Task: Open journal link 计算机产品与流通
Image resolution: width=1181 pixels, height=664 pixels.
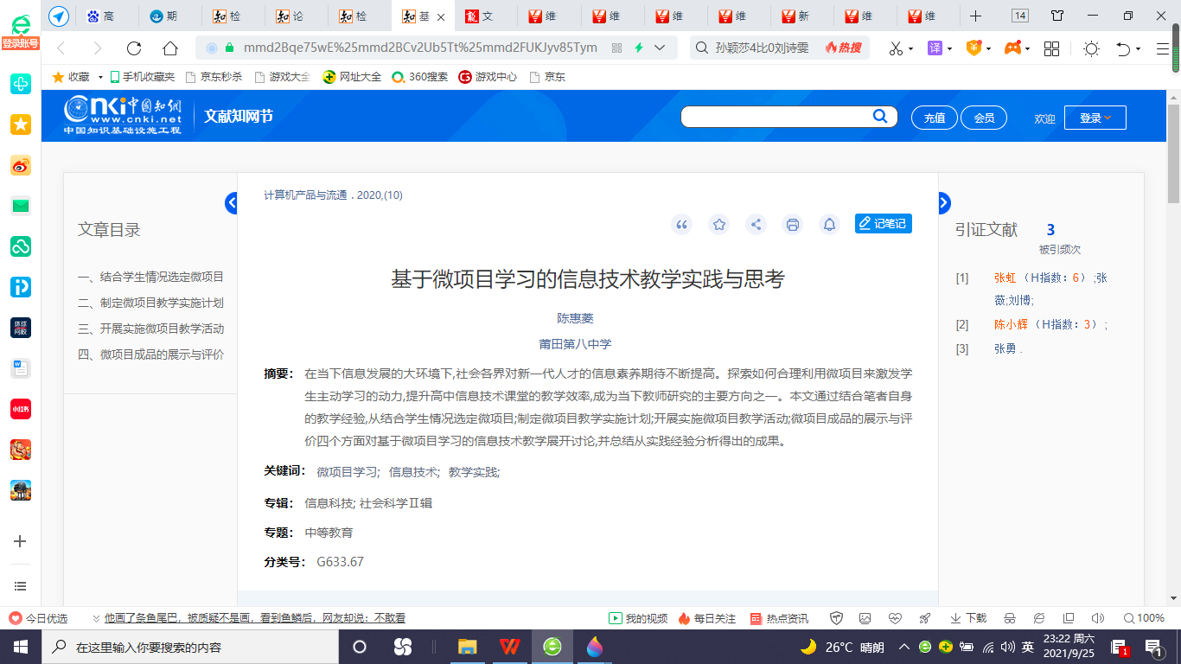Action: [305, 195]
